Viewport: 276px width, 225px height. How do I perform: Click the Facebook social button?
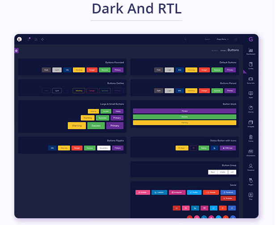point(228,192)
